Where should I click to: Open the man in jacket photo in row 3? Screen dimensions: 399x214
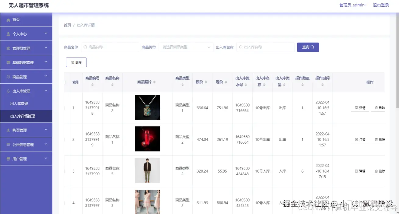[147, 170]
